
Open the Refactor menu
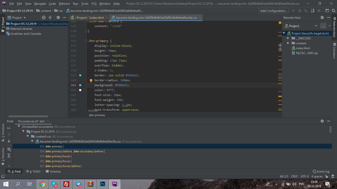(x=64, y=4)
